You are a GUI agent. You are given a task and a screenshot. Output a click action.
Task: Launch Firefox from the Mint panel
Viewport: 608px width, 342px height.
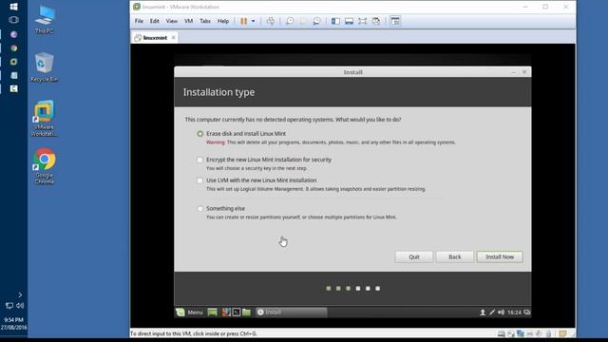226,313
